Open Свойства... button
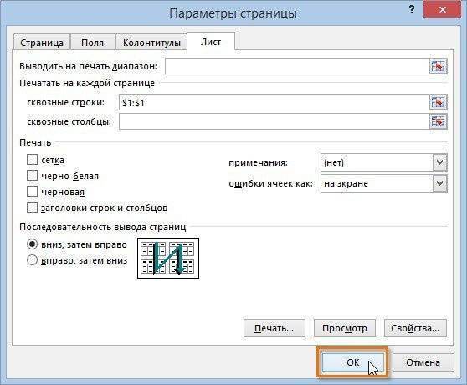Image resolution: width=467 pixels, height=385 pixels. [x=415, y=328]
